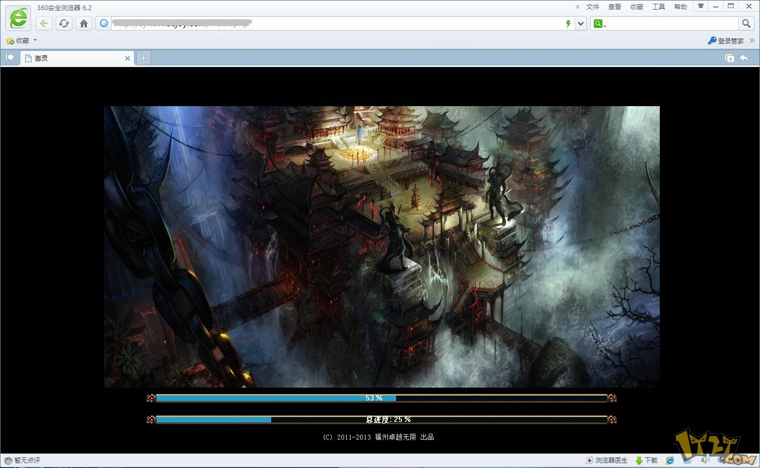Open the 帮助 menu
The image size is (760, 468).
[x=681, y=7]
